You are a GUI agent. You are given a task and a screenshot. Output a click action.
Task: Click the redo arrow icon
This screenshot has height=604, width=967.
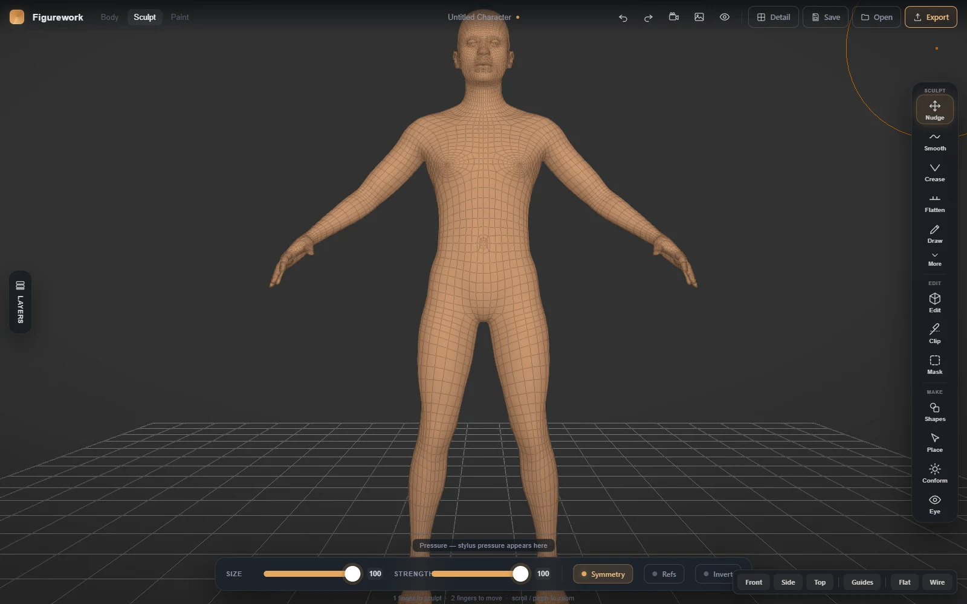tap(648, 18)
